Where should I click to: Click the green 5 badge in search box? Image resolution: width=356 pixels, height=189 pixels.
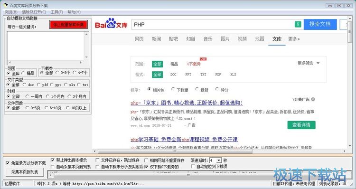(x=298, y=24)
